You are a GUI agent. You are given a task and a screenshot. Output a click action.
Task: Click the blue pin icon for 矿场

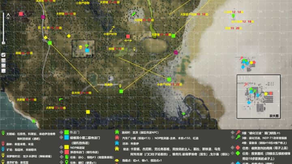click(x=3, y=149)
